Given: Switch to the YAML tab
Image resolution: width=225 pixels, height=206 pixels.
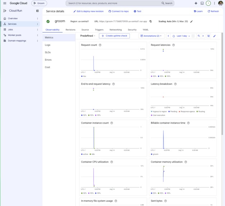Looking at the screenshot, I should click(145, 29).
